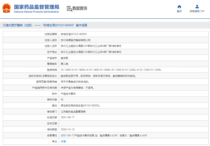Click the 数据查询 heading text

(x=80, y=8)
